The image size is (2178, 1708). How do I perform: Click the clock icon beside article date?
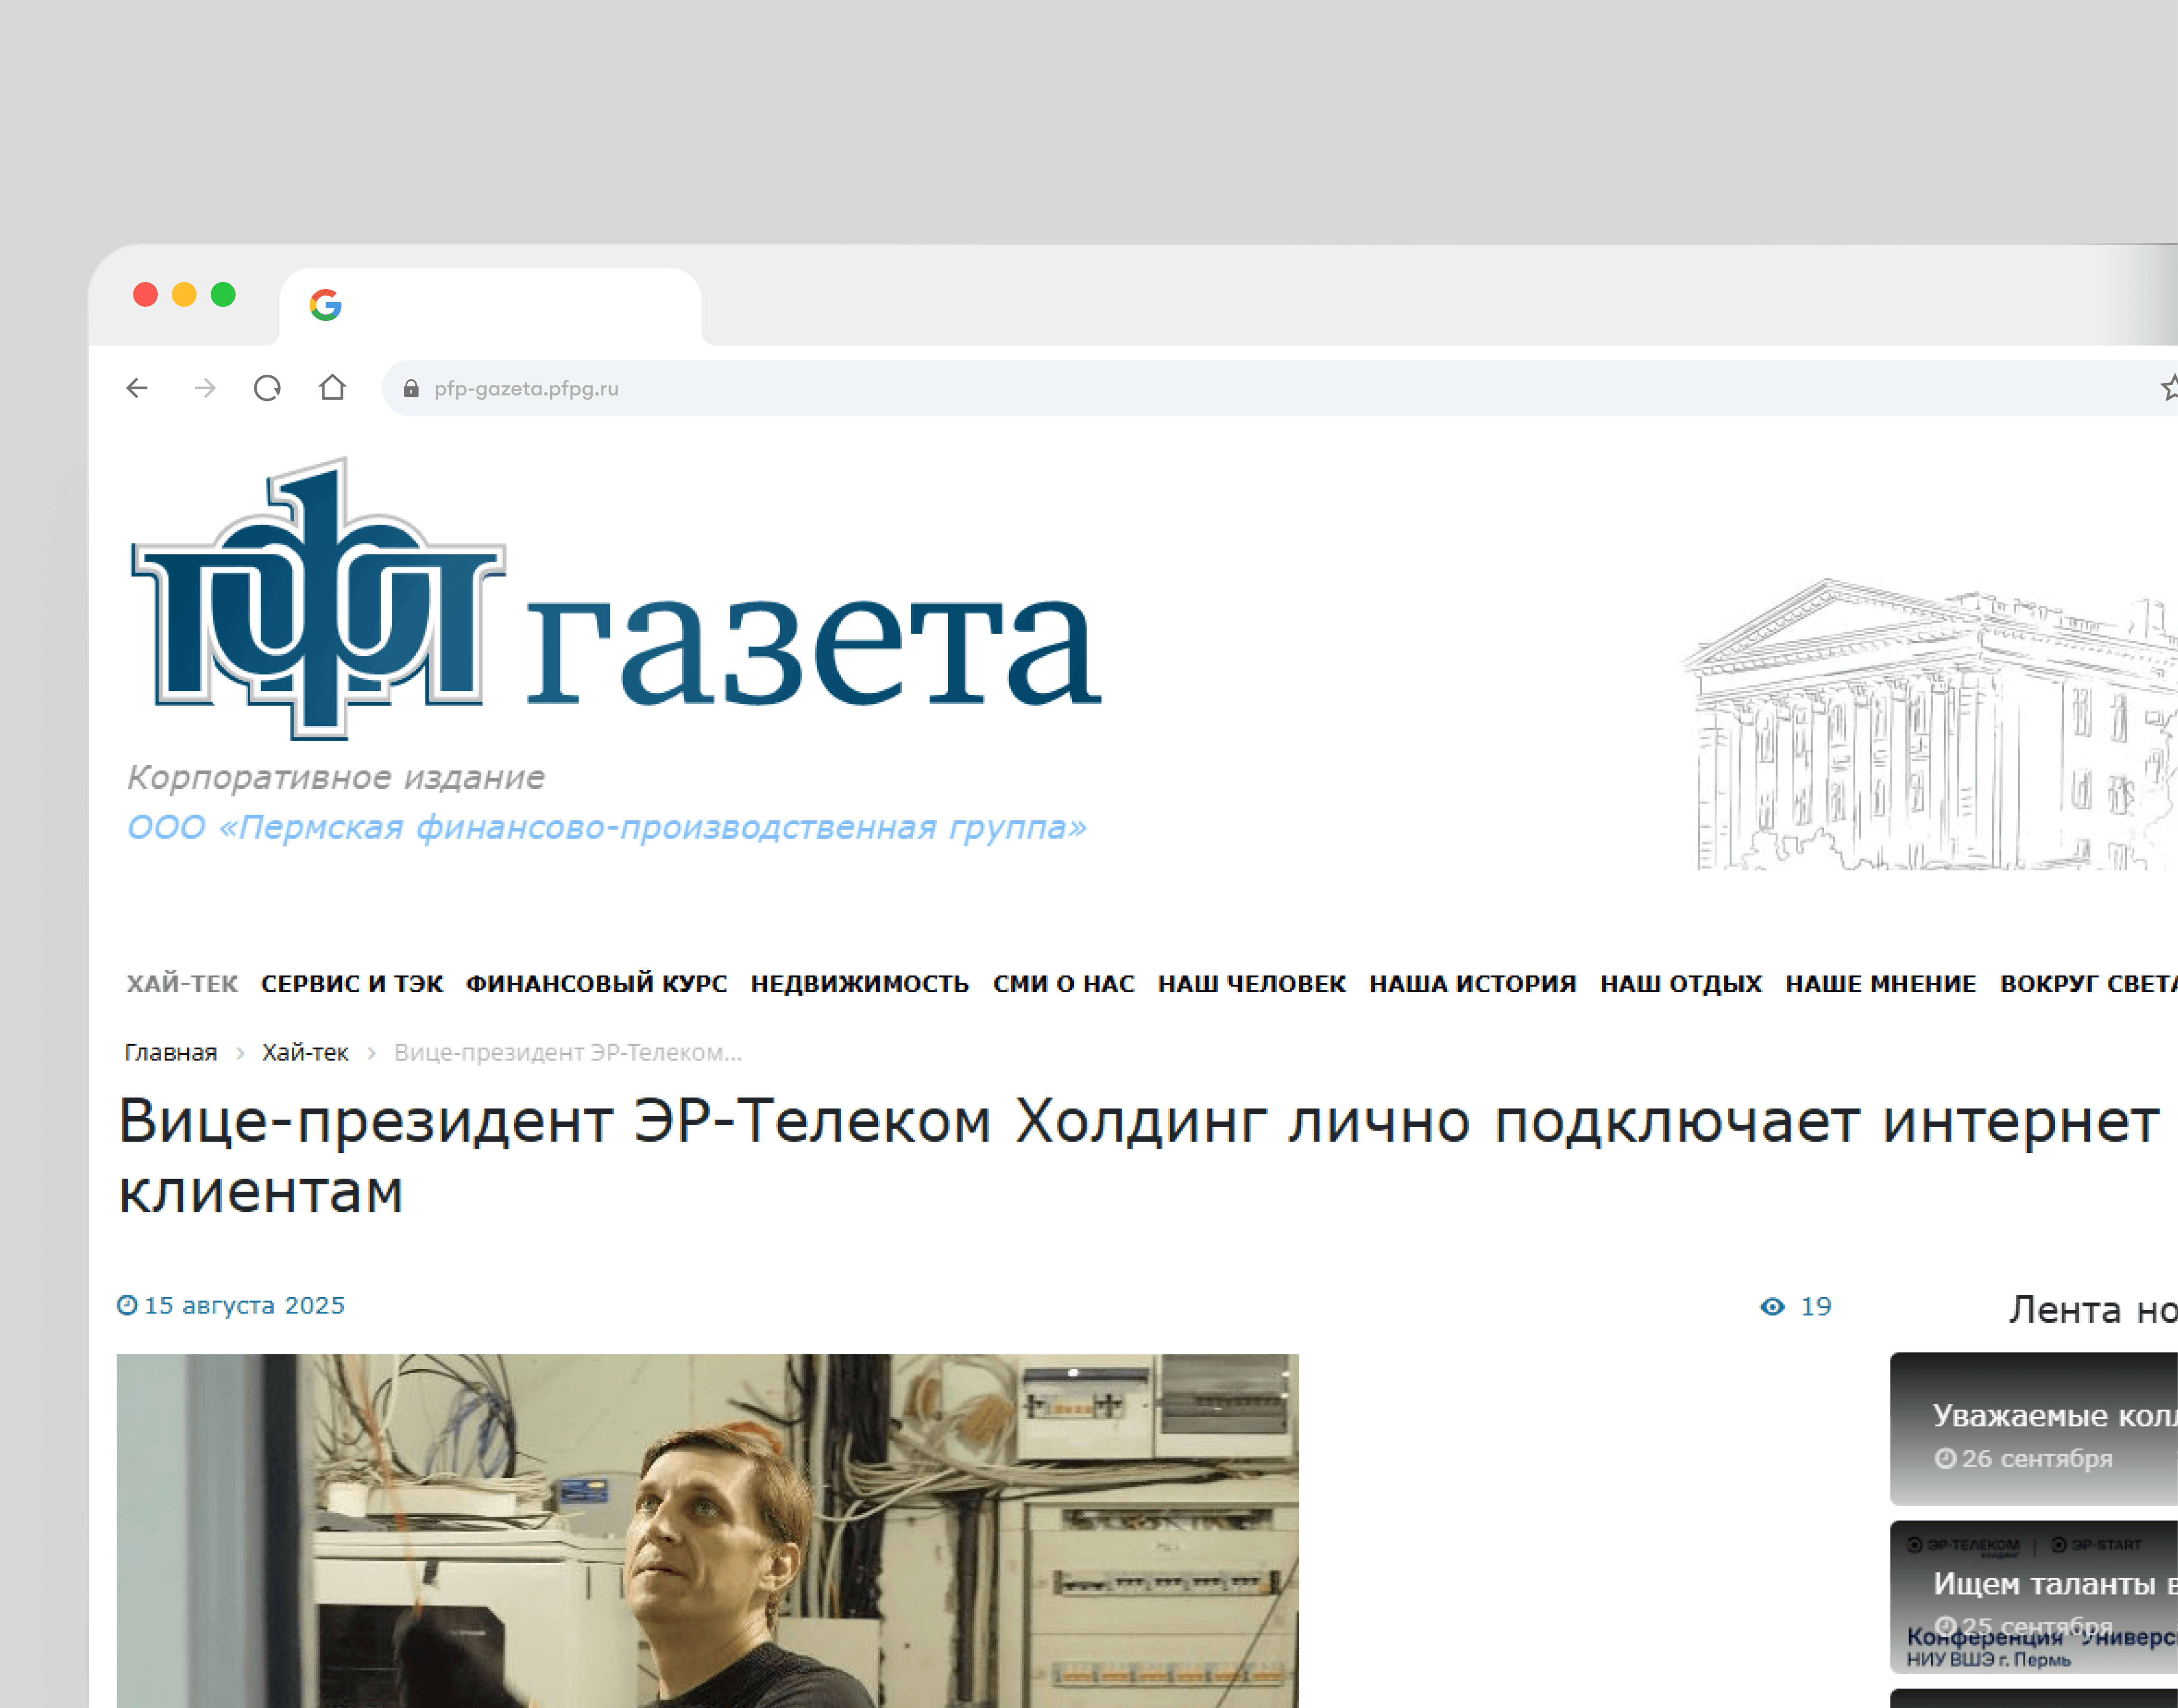(x=127, y=1305)
